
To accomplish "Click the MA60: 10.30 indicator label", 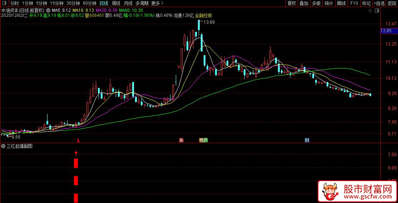I will (x=131, y=10).
